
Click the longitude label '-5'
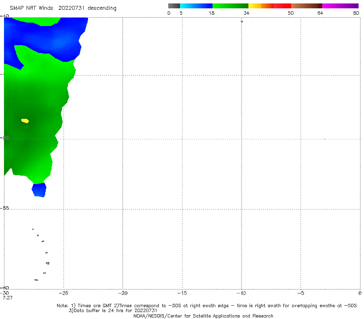pyautogui.click(x=301, y=293)
